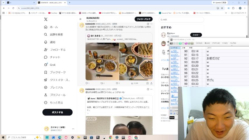
Task: Open File Explorer from the taskbar
Action: pyautogui.click(x=79, y=137)
